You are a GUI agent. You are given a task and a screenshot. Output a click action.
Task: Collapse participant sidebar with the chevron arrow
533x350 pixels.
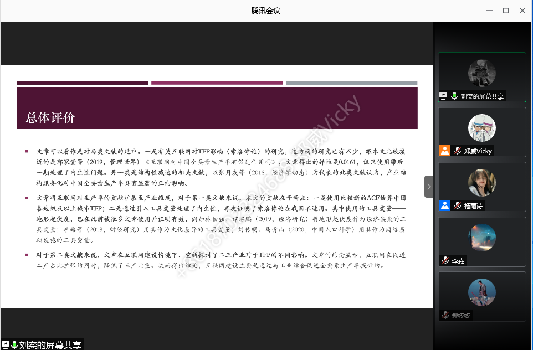(x=429, y=187)
